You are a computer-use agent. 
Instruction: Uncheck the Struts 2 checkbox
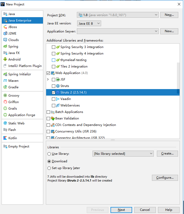pyautogui.click(x=54, y=92)
